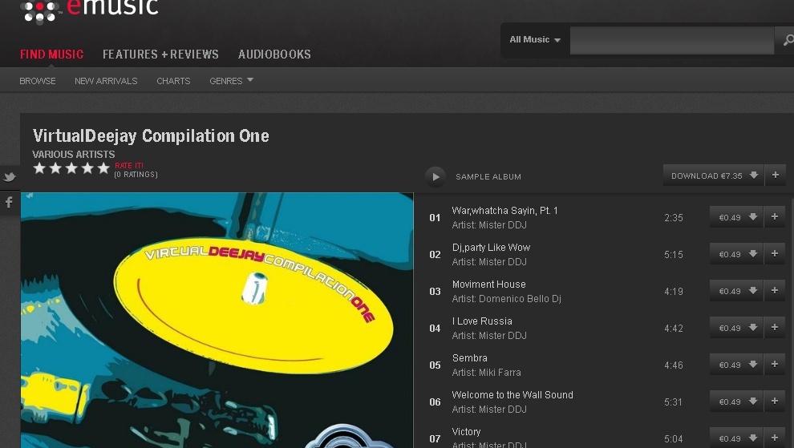Screen dimensions: 794x448
Task: Open the Various Artists link
Action: point(74,155)
